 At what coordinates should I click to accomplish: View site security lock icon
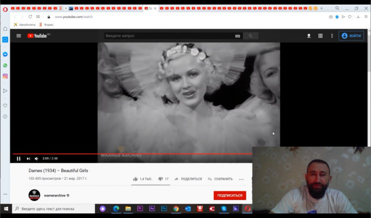(x=49, y=17)
